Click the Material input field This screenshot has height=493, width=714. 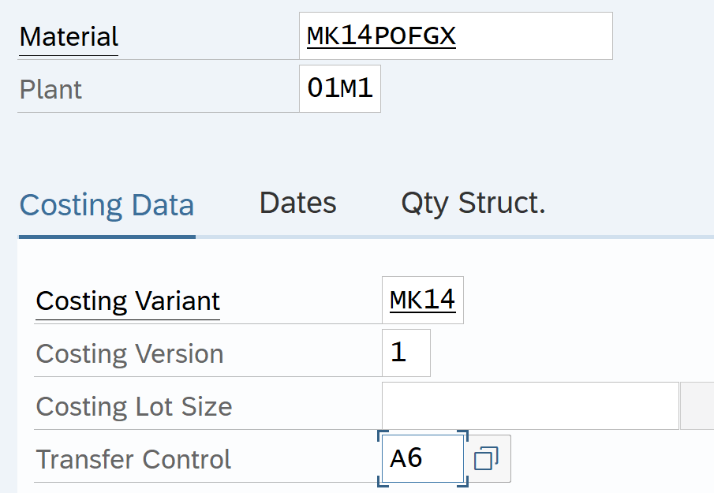coord(455,36)
